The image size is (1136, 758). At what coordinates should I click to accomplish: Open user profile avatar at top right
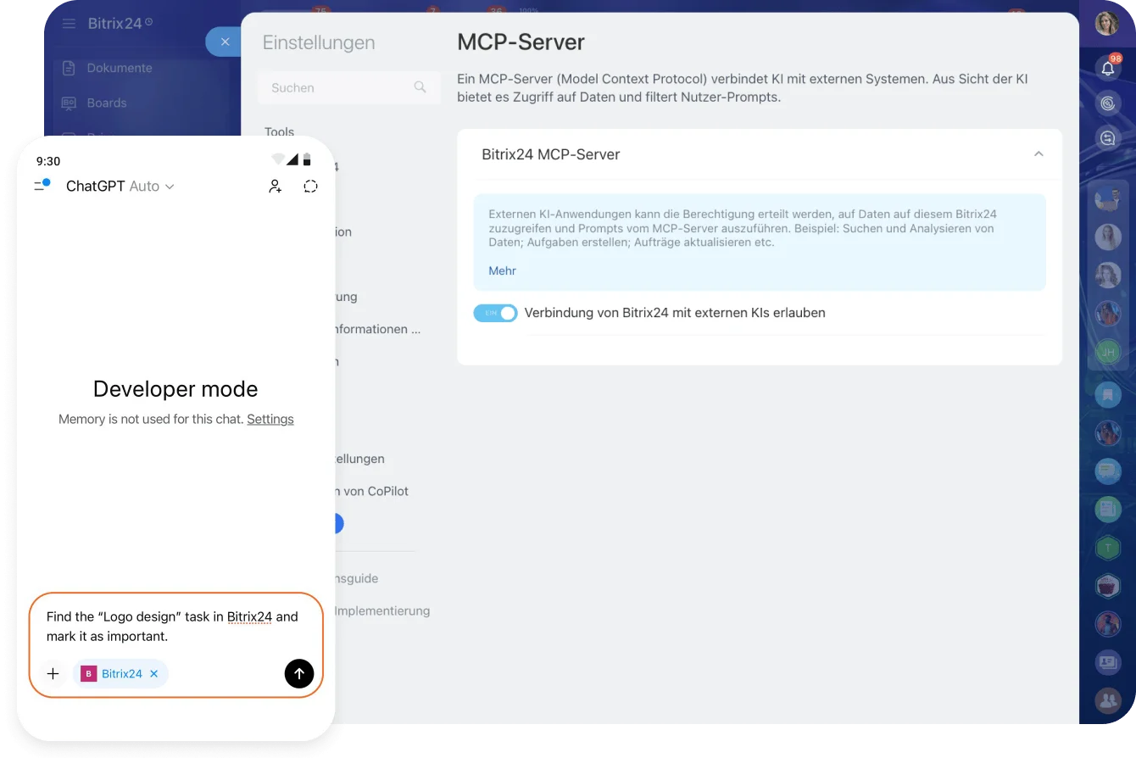click(1107, 23)
